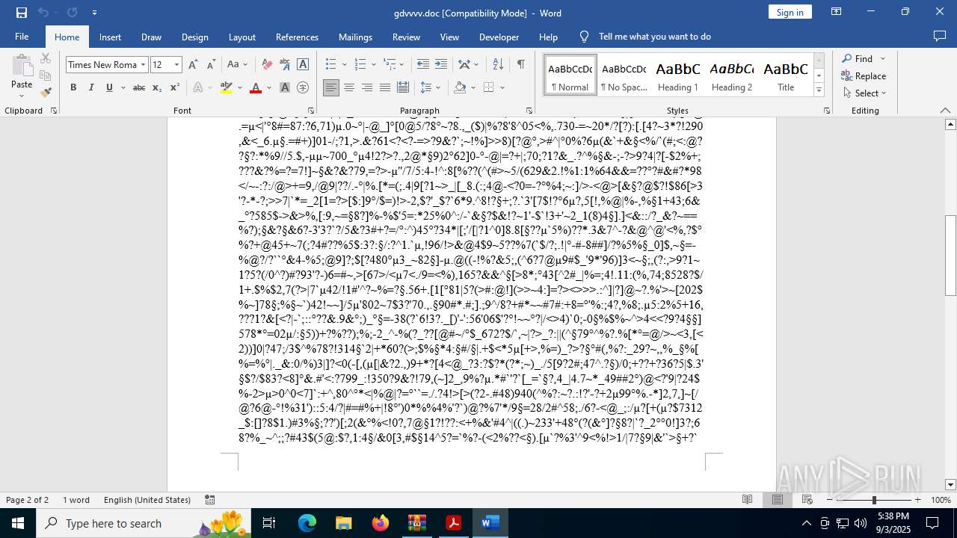This screenshot has width=957, height=538.
Task: Click the Format Painter brush icon
Action: (x=46, y=93)
